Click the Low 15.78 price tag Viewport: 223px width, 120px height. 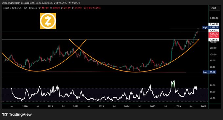coord(209,72)
